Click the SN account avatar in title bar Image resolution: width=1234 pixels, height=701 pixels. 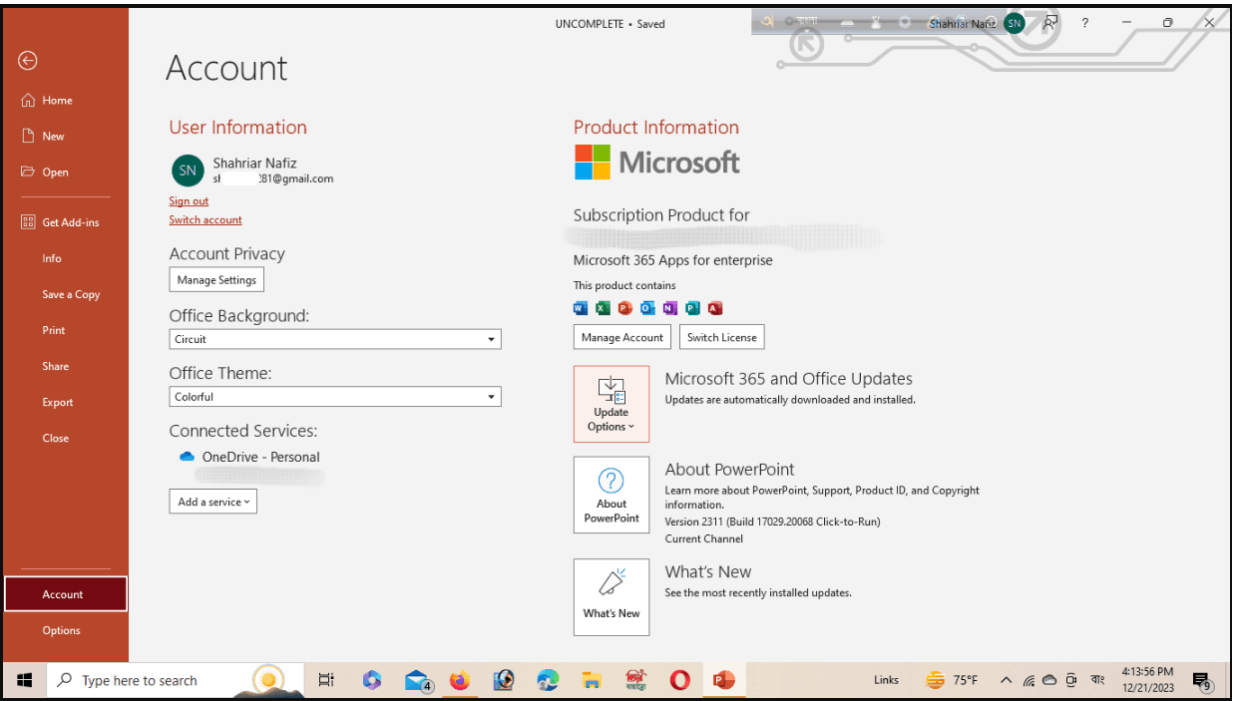point(1015,23)
